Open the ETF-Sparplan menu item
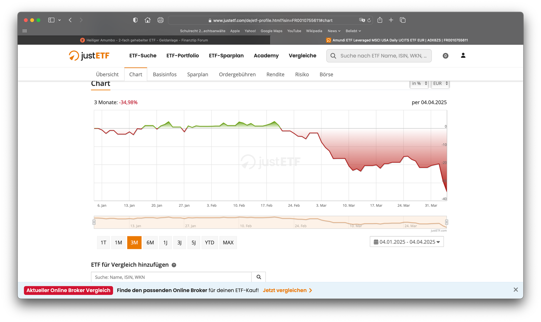 [226, 56]
